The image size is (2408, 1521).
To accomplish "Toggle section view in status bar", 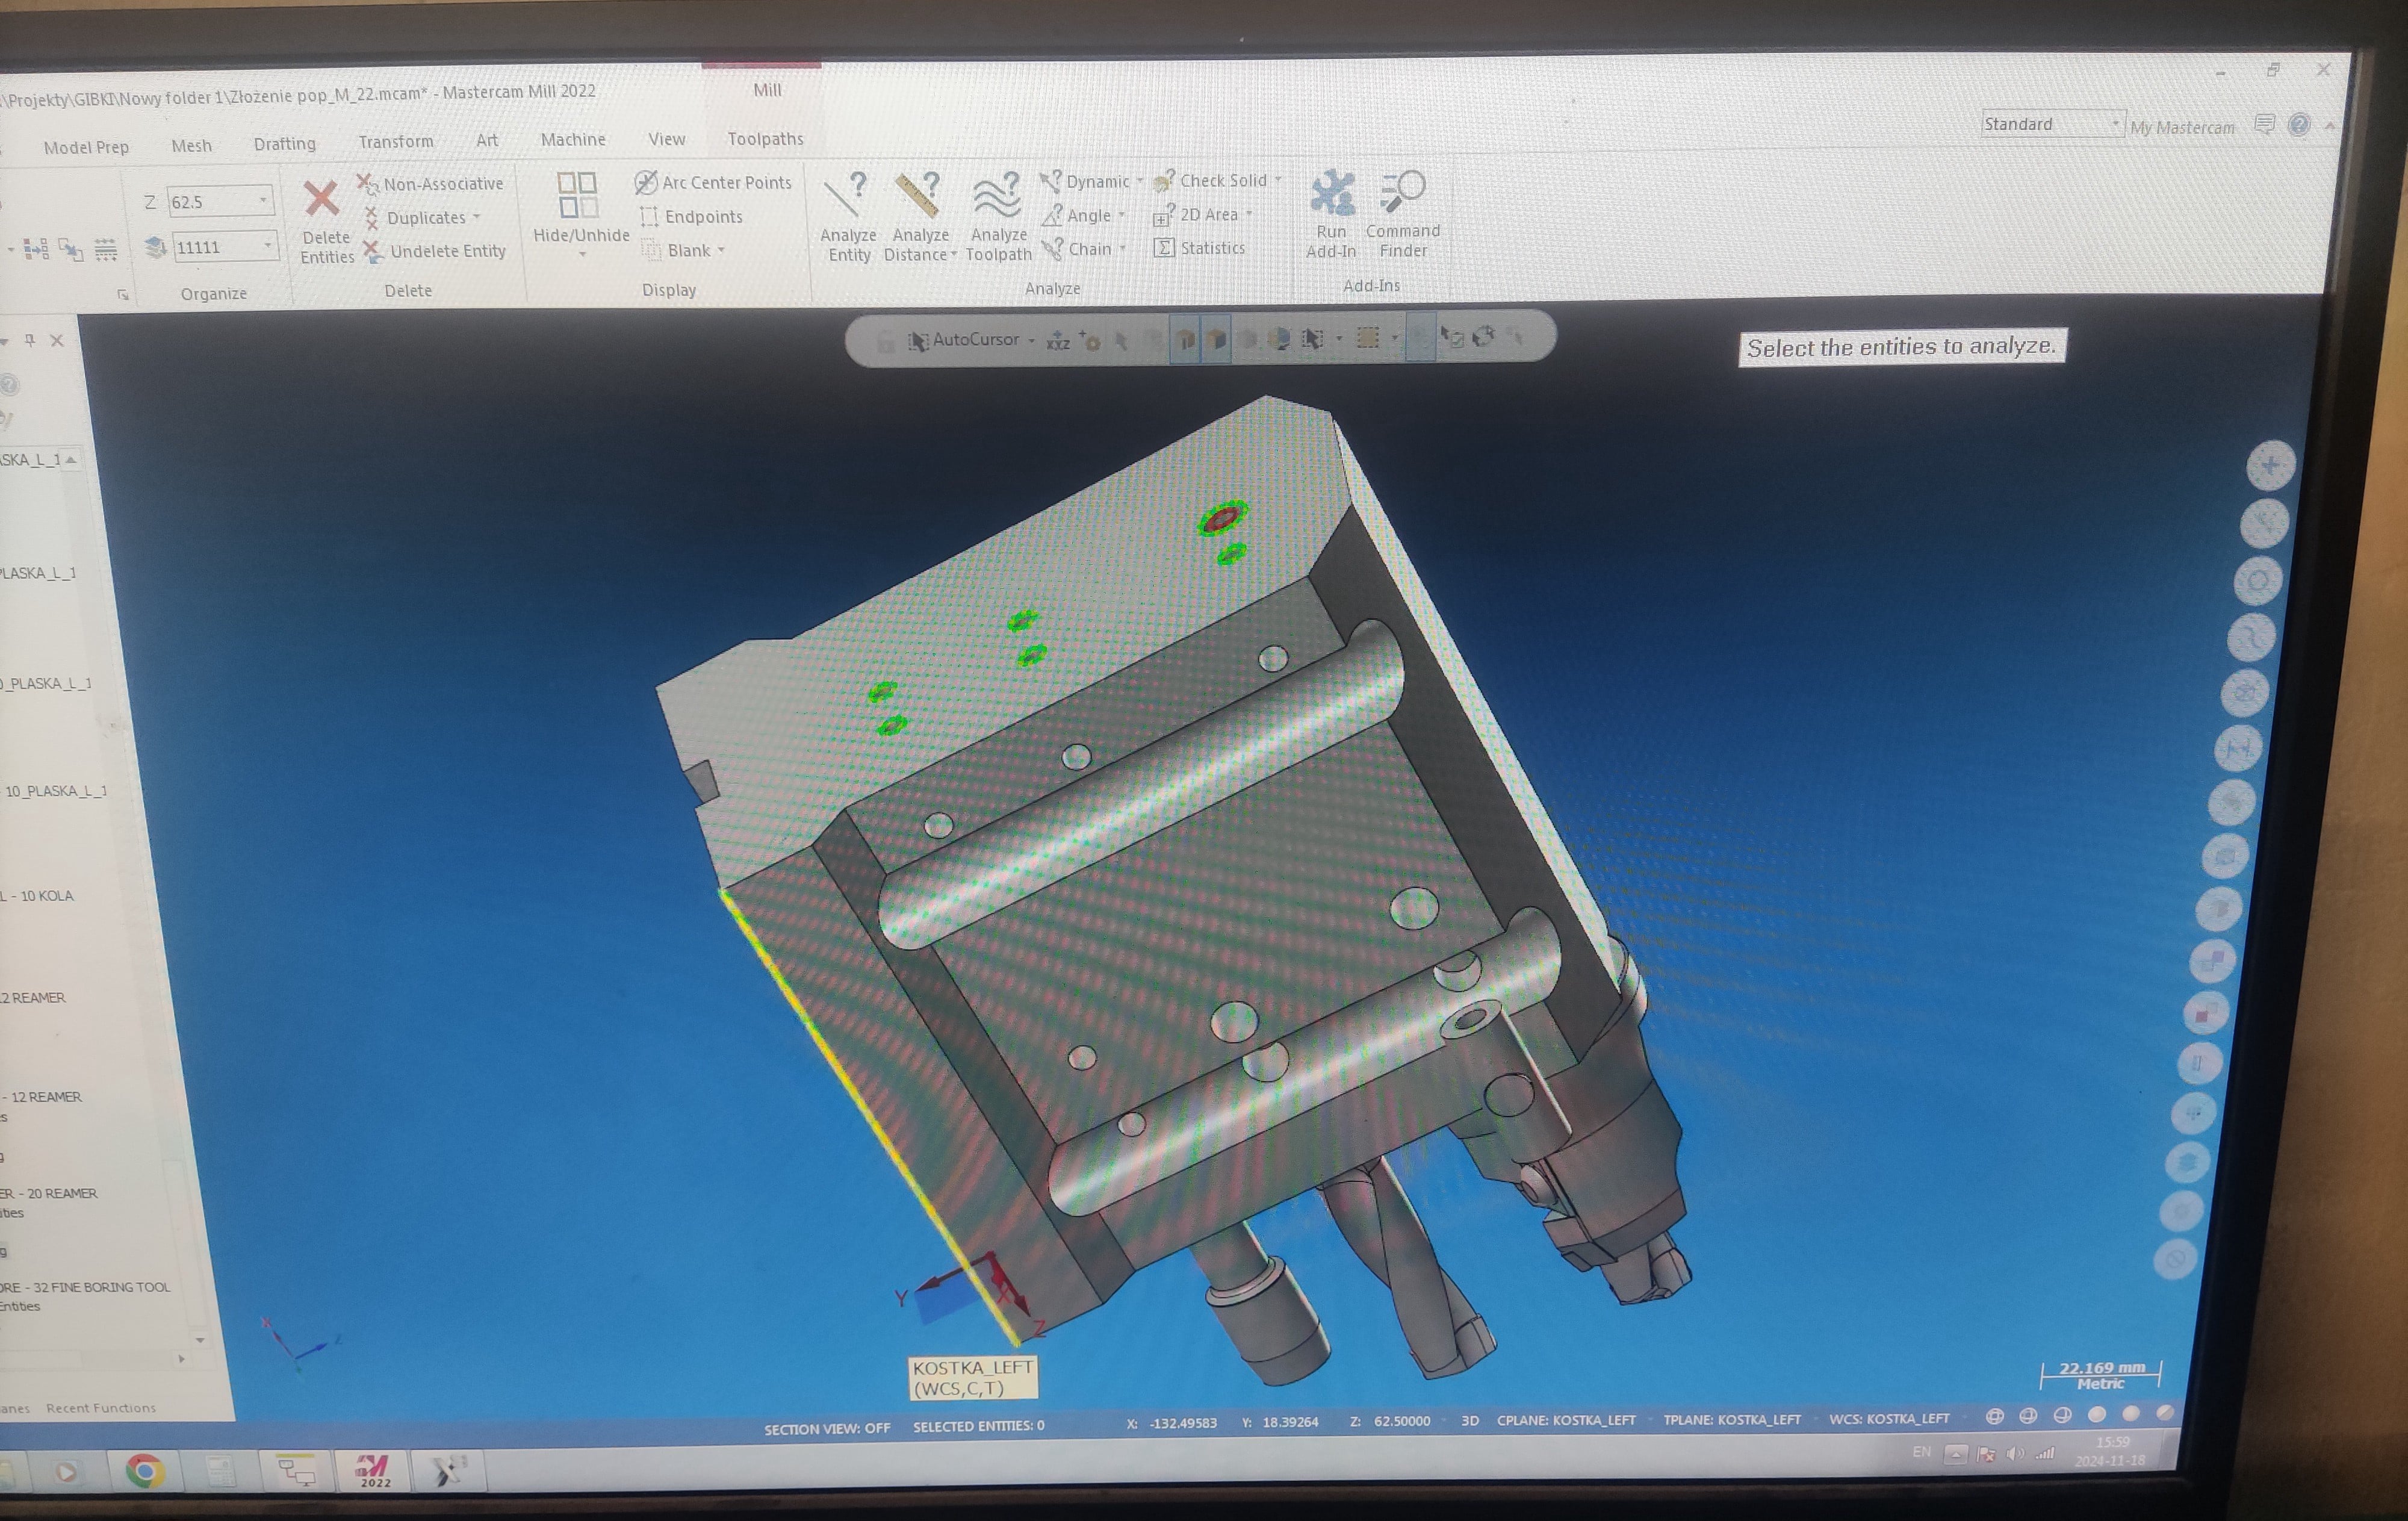I will pyautogui.click(x=826, y=1428).
